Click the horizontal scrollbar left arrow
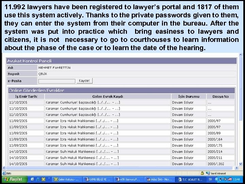 4,168
